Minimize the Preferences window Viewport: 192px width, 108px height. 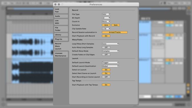[x=59, y=4]
